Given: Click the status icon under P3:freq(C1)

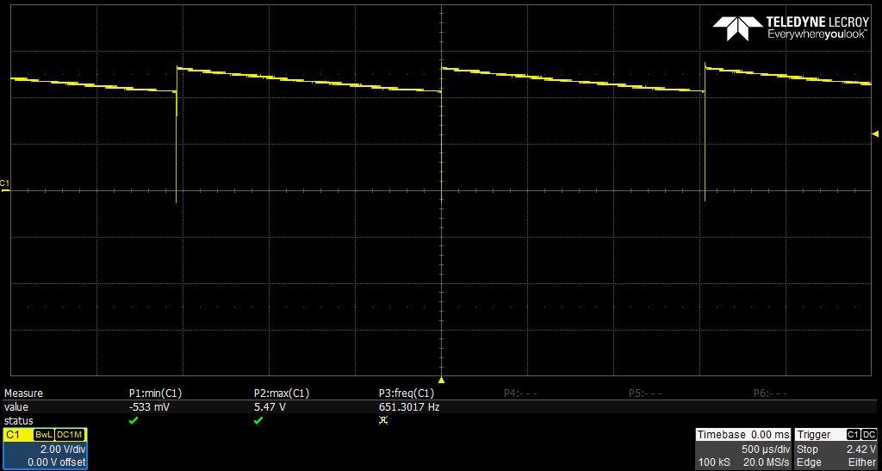Looking at the screenshot, I should tap(383, 420).
